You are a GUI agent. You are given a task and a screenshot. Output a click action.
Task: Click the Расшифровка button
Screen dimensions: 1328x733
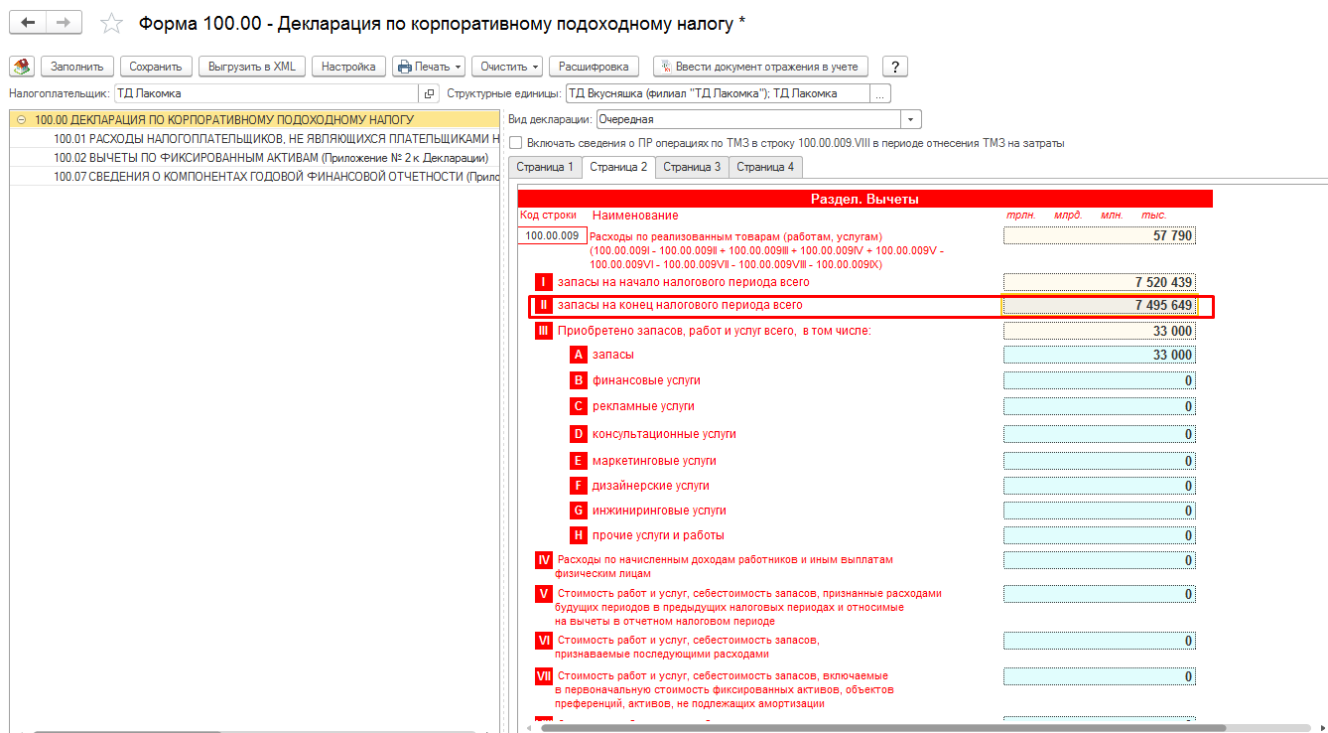[594, 67]
